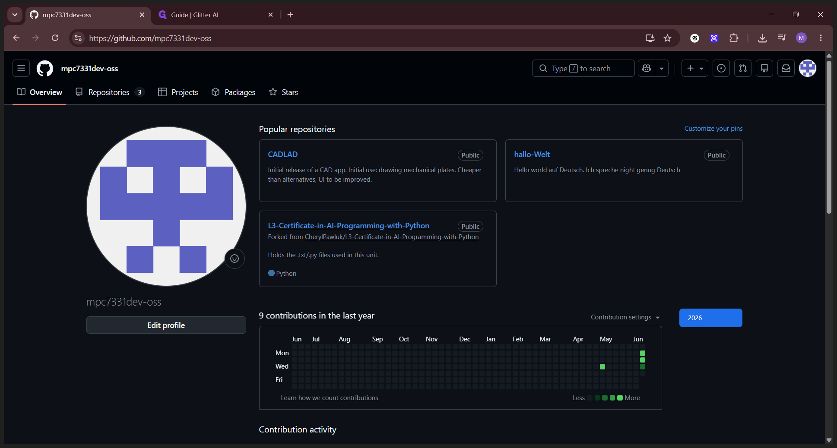
Task: Click the Type / to search field
Action: tap(583, 68)
